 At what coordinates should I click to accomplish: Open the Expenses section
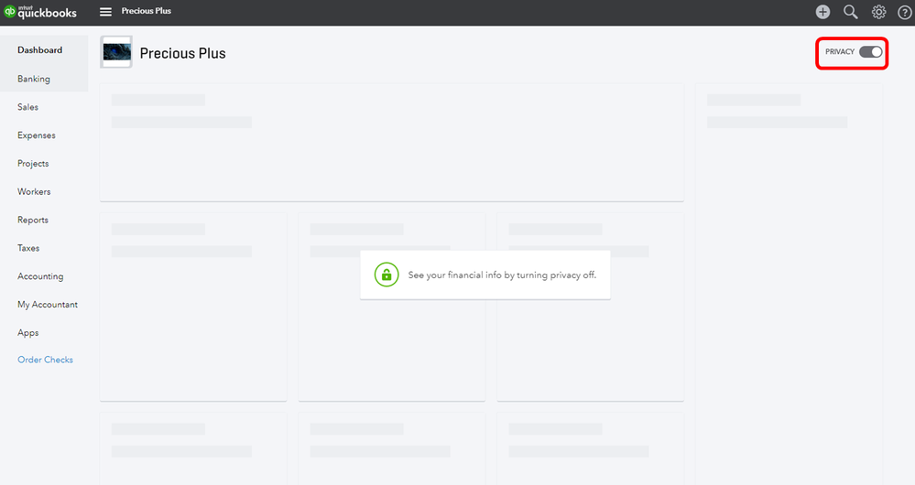tap(37, 135)
